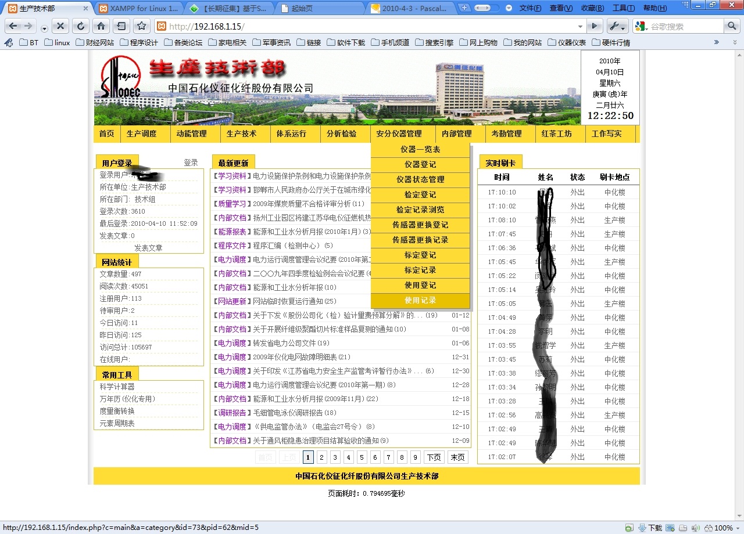The image size is (744, 534).
Task: Open the 硬件行情 bookmarks folder
Action: coord(611,42)
